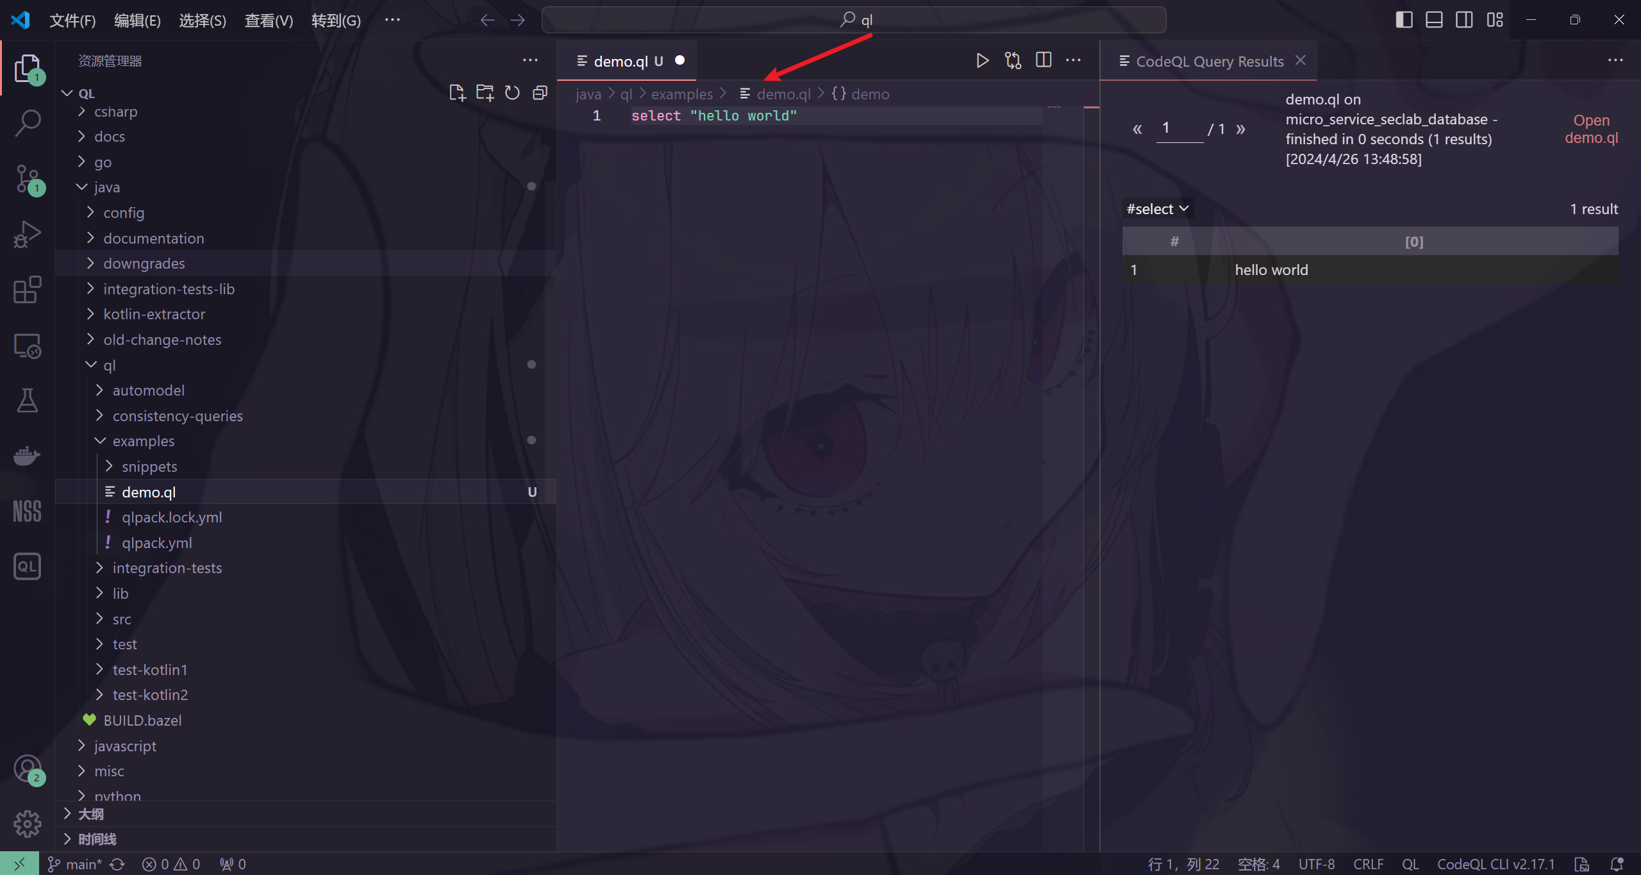Open problems count in status bar
1641x875 pixels.
click(x=171, y=863)
